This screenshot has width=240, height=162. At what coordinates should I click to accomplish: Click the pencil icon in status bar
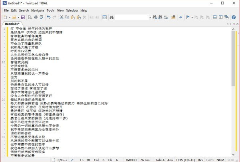pos(72,160)
